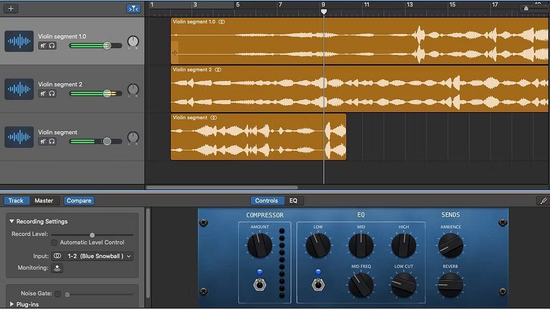Mute the Violin segment 1.0 track
The width and height of the screenshot is (550, 309).
(42, 46)
